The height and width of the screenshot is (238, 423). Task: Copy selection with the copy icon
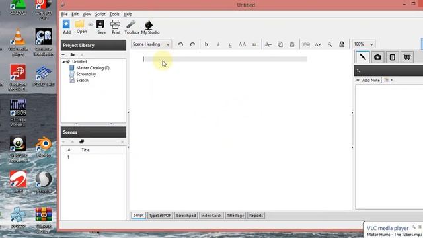click(280, 44)
